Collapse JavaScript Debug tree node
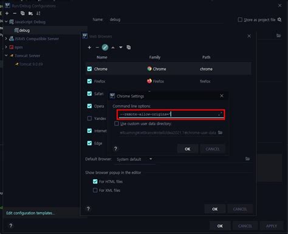 pyautogui.click(x=6, y=21)
